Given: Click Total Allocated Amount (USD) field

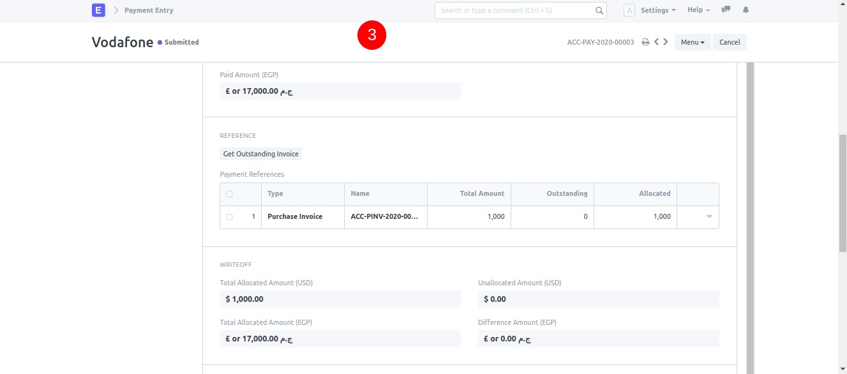Looking at the screenshot, I should (340, 299).
